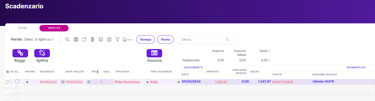Click the floppy disk save icon
This screenshot has width=375, height=101.
76,39
